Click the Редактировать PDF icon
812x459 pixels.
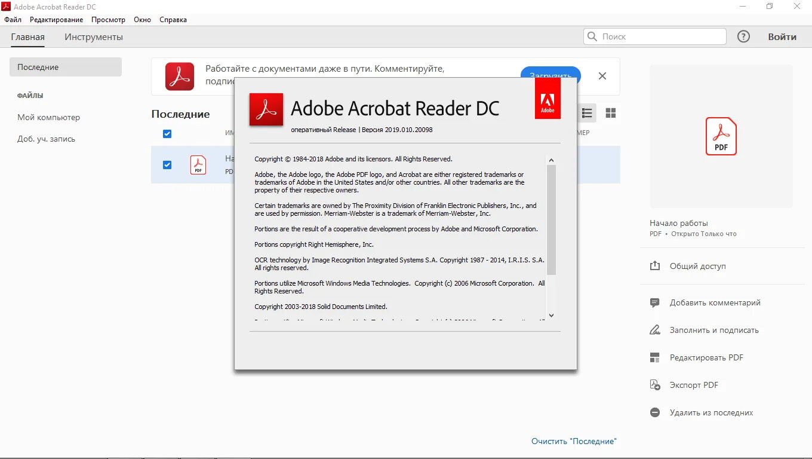655,357
